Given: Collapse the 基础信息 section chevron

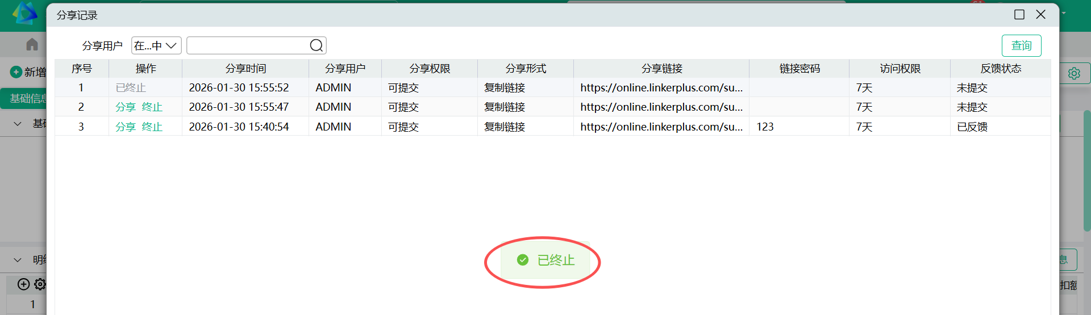Looking at the screenshot, I should (18, 124).
